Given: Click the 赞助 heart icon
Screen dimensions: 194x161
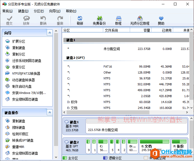Looking at the screenshot, I should click(x=161, y=20).
